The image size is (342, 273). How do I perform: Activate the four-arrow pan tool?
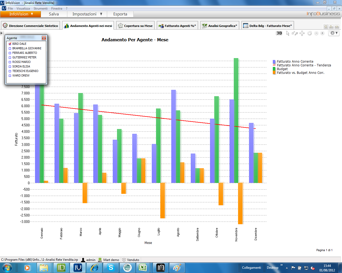pyautogui.click(x=302, y=33)
